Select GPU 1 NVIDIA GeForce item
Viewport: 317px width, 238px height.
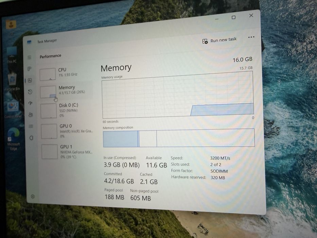[68, 152]
